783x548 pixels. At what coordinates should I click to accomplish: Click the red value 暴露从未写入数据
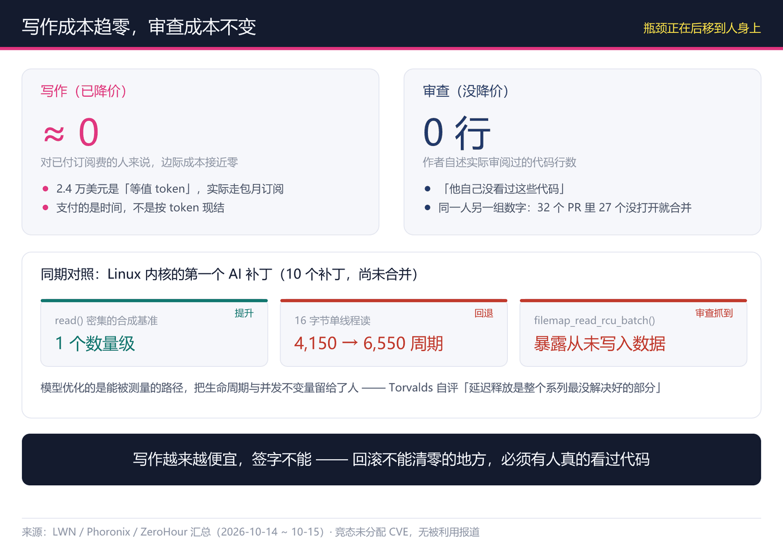pyautogui.click(x=600, y=343)
